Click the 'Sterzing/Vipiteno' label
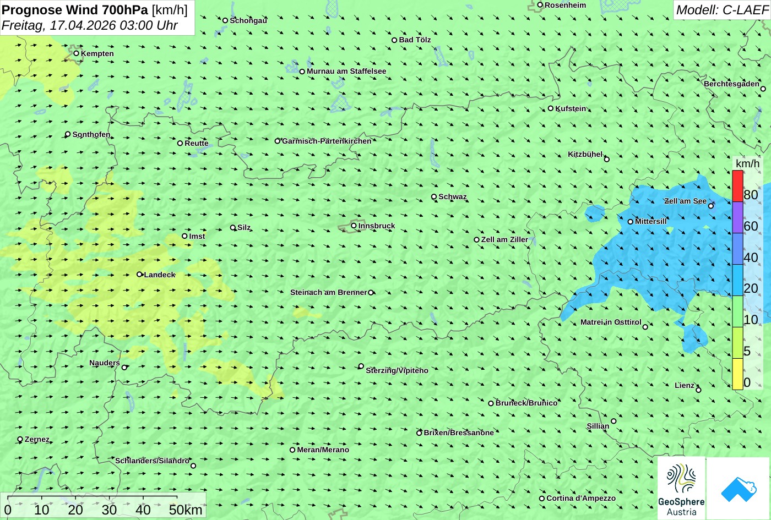 click(397, 370)
